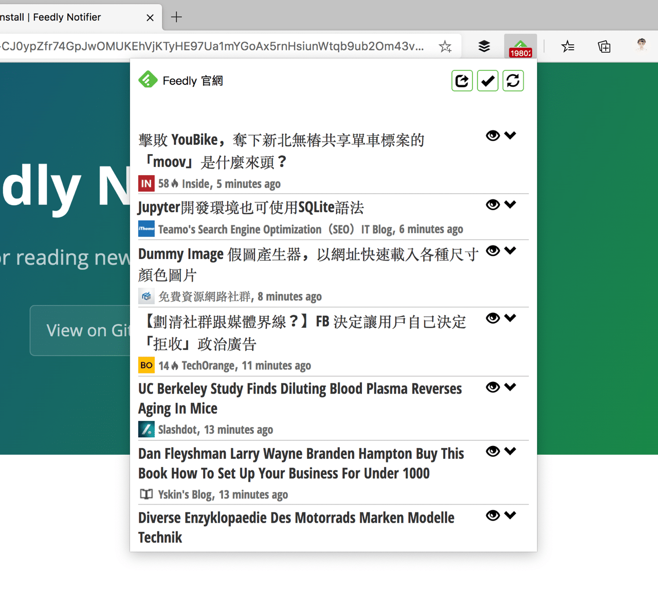Click the 免費資源網路社群 feed favicon
The width and height of the screenshot is (658, 592).
click(147, 296)
